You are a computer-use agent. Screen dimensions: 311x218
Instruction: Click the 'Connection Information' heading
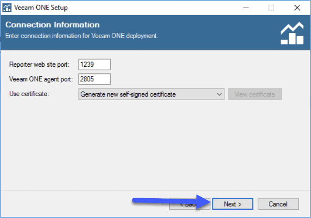[53, 25]
